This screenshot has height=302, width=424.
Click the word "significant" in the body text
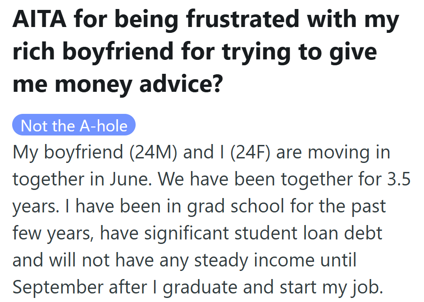click(186, 233)
